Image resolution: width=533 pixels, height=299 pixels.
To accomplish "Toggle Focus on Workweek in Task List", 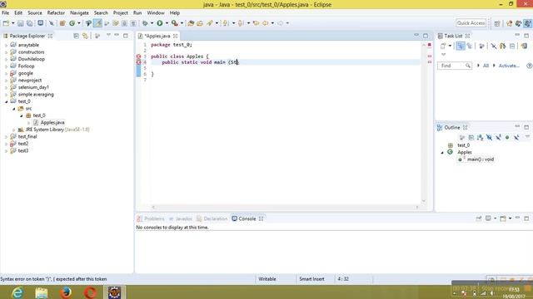I will point(481,46).
